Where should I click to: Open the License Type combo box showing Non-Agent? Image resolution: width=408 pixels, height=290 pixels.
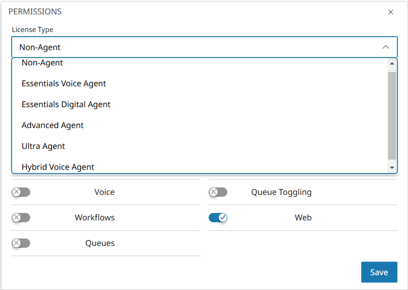pyautogui.click(x=204, y=47)
